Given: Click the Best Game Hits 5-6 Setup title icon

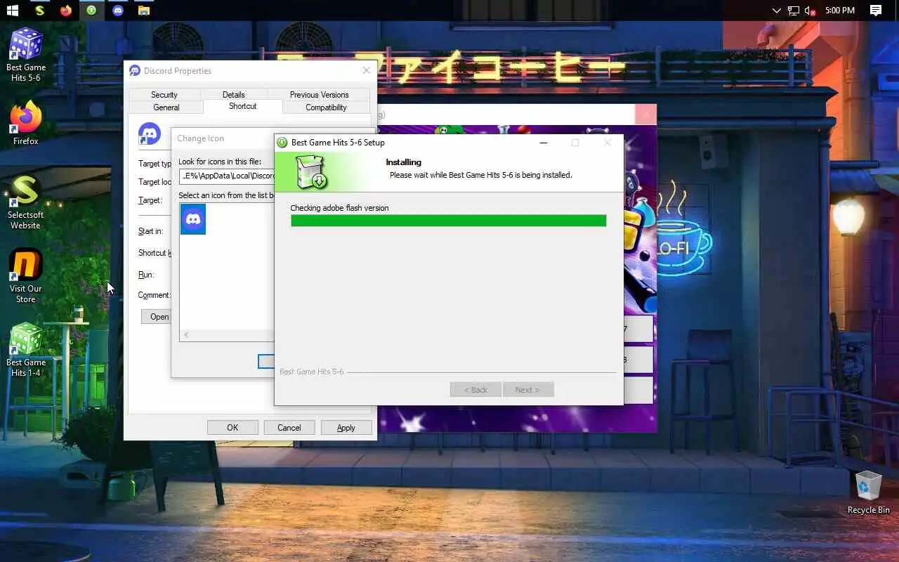Looking at the screenshot, I should (282, 143).
